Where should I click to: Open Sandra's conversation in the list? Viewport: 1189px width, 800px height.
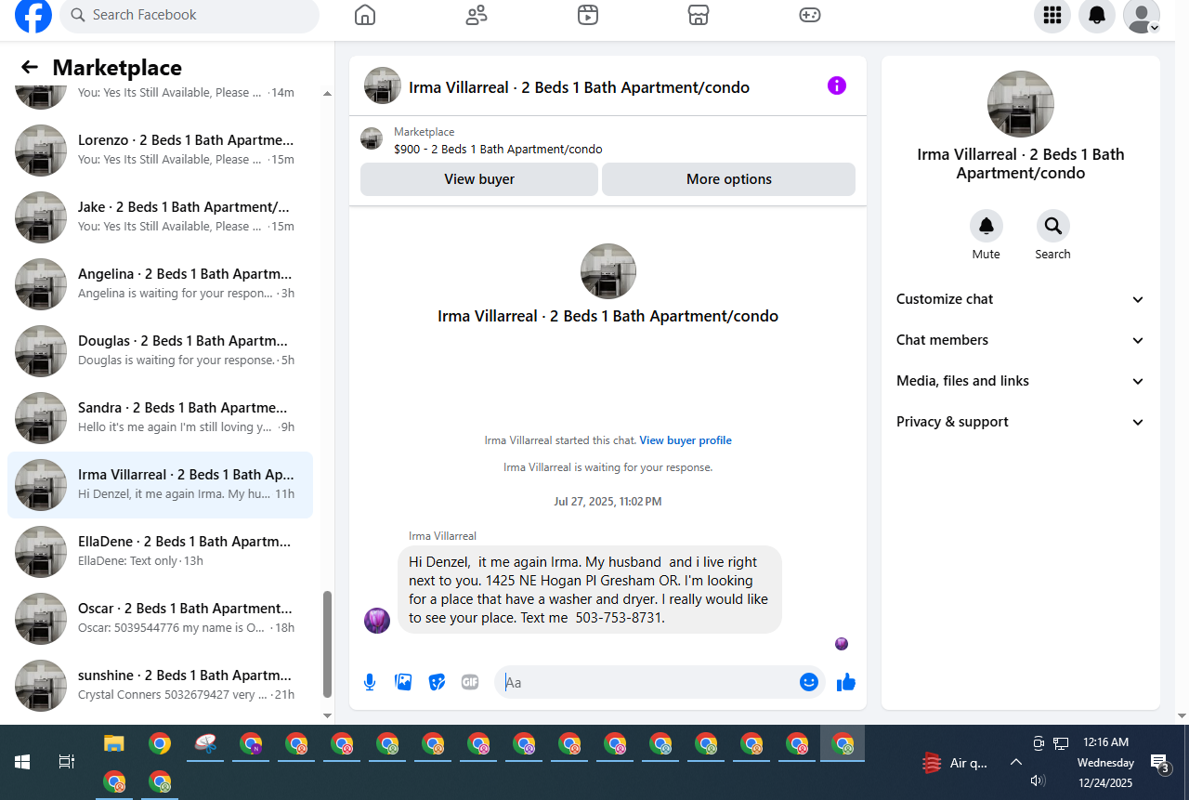[x=160, y=418]
